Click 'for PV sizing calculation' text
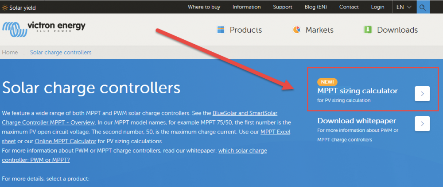Screen dimensions: 443x187 point(344,100)
